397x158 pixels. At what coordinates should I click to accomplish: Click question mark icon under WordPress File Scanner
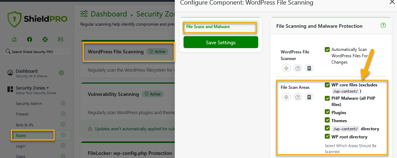point(298,68)
